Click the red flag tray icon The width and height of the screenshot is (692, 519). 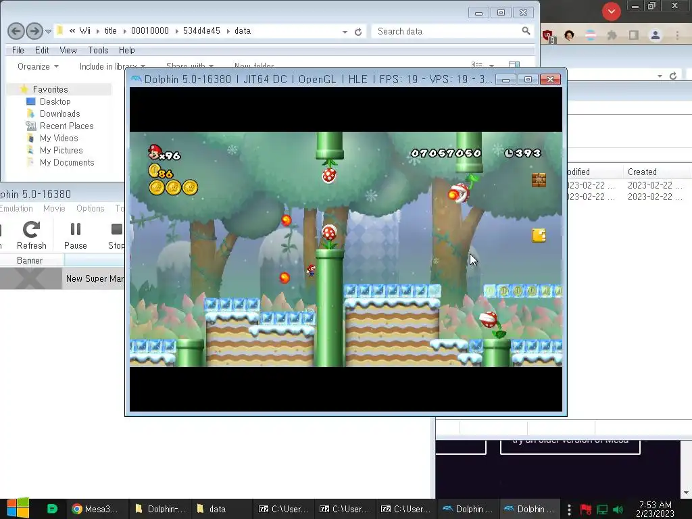pos(586,510)
